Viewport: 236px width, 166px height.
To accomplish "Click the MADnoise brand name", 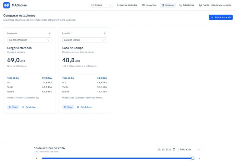I will (19, 5).
